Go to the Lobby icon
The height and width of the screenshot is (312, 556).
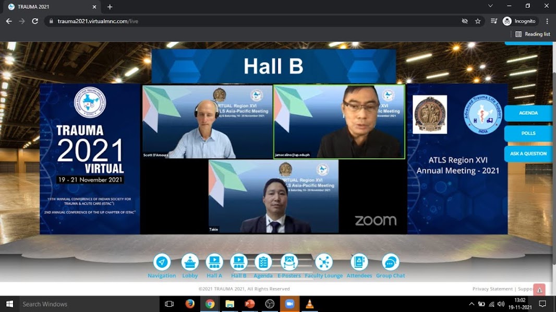click(190, 262)
